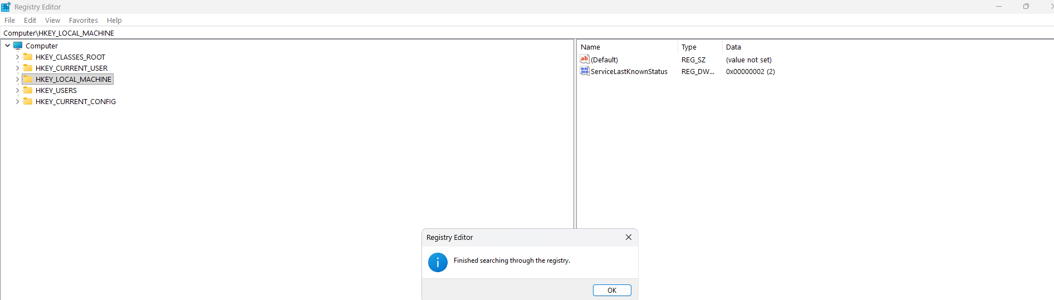Expand the HKEY_CURRENT_CONFIG key
The height and width of the screenshot is (300, 1054).
[17, 101]
